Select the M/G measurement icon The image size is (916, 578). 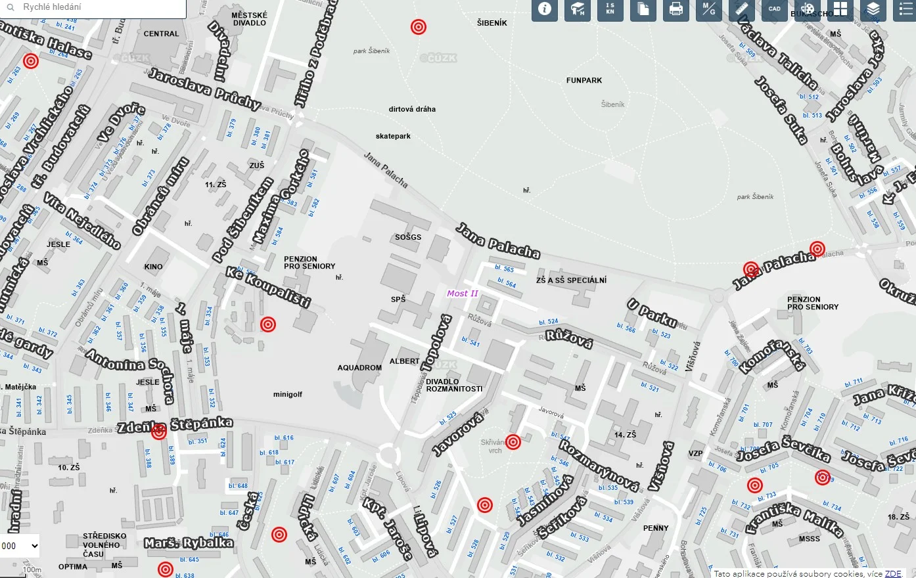pyautogui.click(x=708, y=10)
